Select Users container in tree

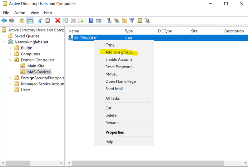click(26, 90)
